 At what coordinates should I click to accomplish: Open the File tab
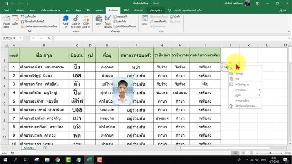coord(6,10)
